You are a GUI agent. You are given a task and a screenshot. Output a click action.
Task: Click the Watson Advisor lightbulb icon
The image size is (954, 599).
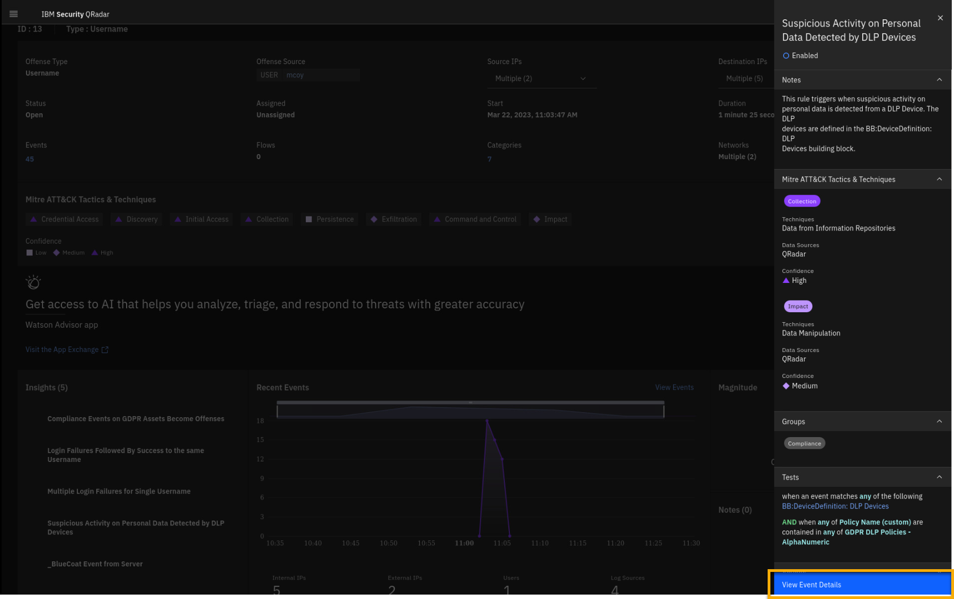tap(33, 282)
